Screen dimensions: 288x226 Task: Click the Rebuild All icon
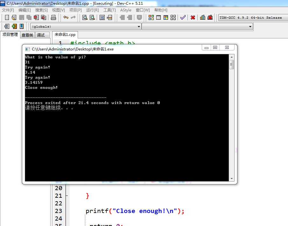(173, 17)
